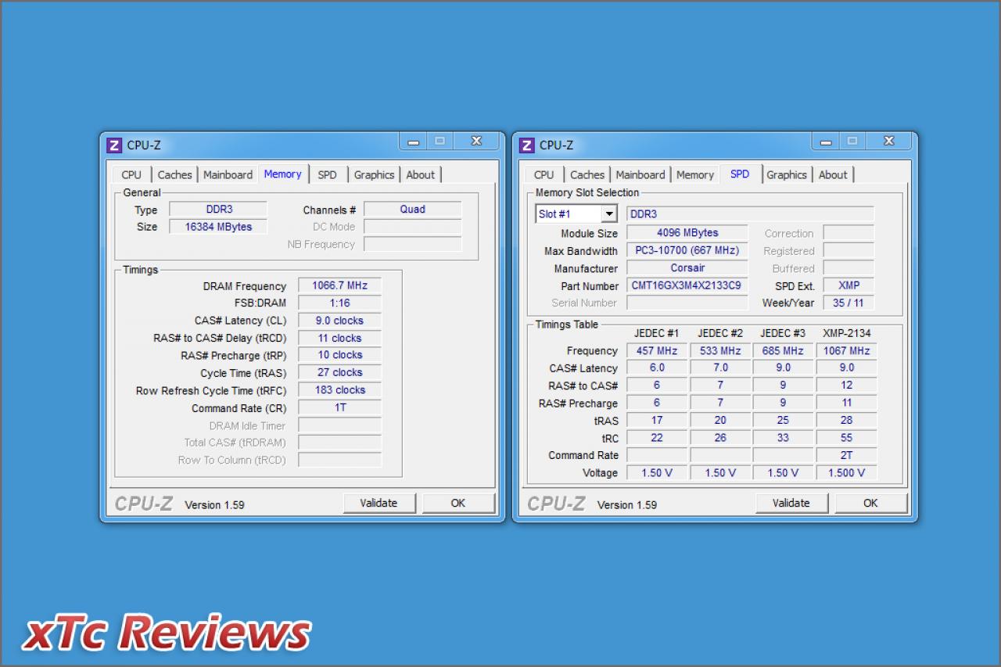
Task: Open the About tab in the left window
Action: point(421,174)
